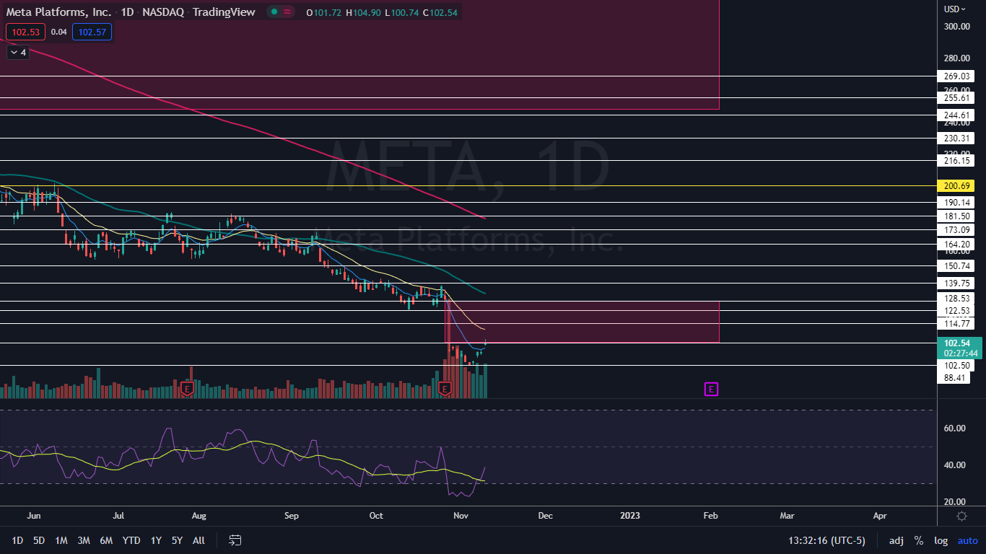Click the low price L100.74 value

[401, 12]
